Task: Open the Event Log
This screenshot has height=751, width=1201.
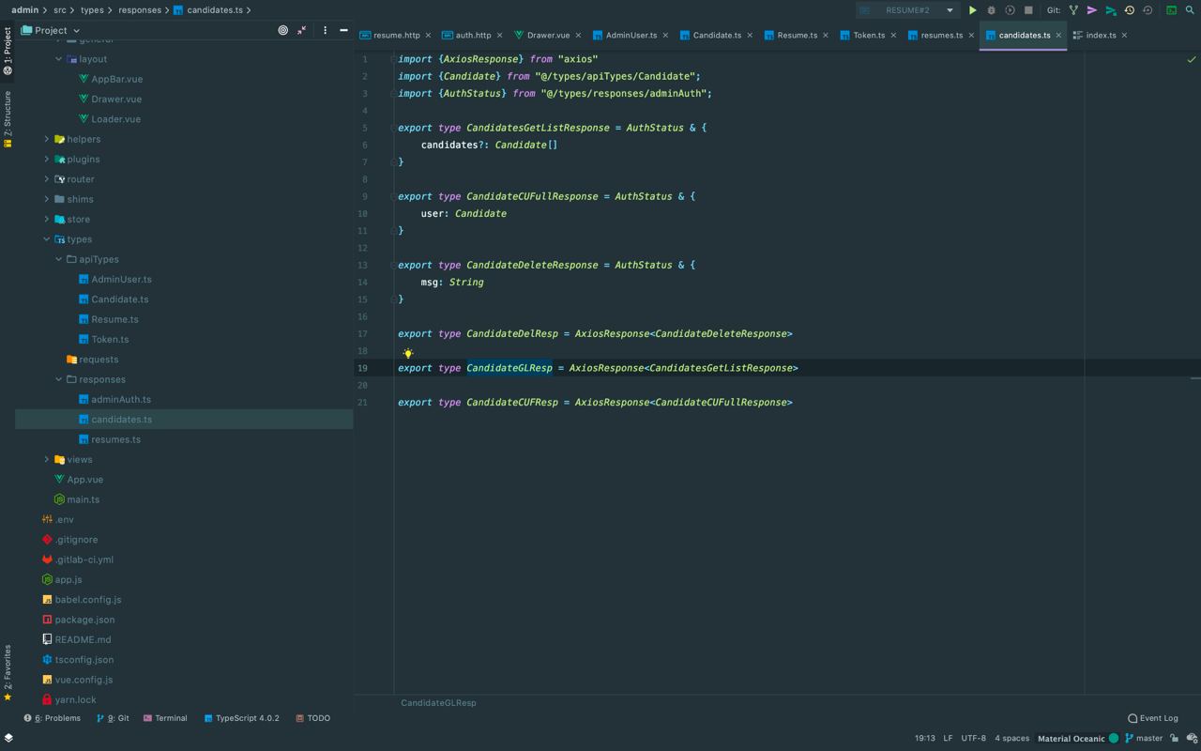Action: pos(1153,718)
